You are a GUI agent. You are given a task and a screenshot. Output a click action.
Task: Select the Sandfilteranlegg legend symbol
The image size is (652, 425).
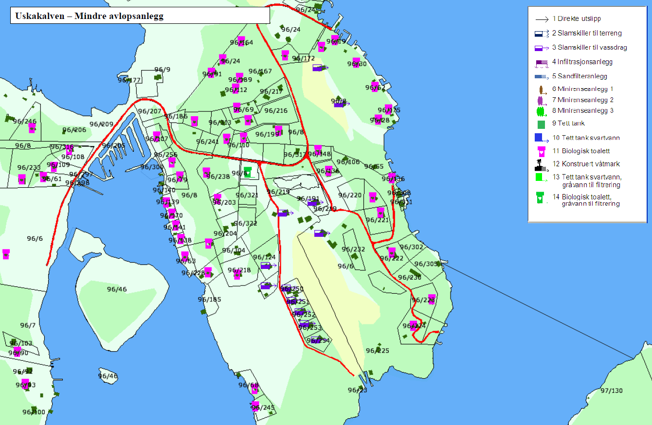(542, 76)
